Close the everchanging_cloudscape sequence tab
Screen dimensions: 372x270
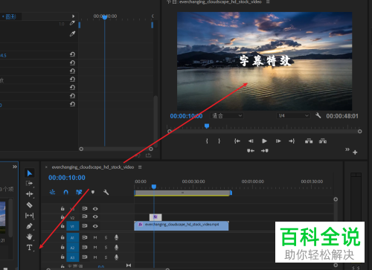coord(46,167)
